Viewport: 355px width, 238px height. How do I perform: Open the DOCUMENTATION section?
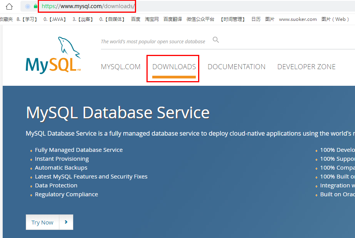pyautogui.click(x=236, y=66)
